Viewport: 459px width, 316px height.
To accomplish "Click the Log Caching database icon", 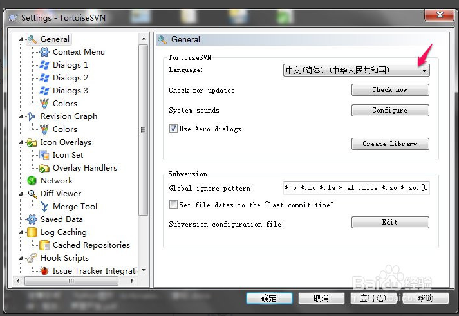I will [x=32, y=232].
